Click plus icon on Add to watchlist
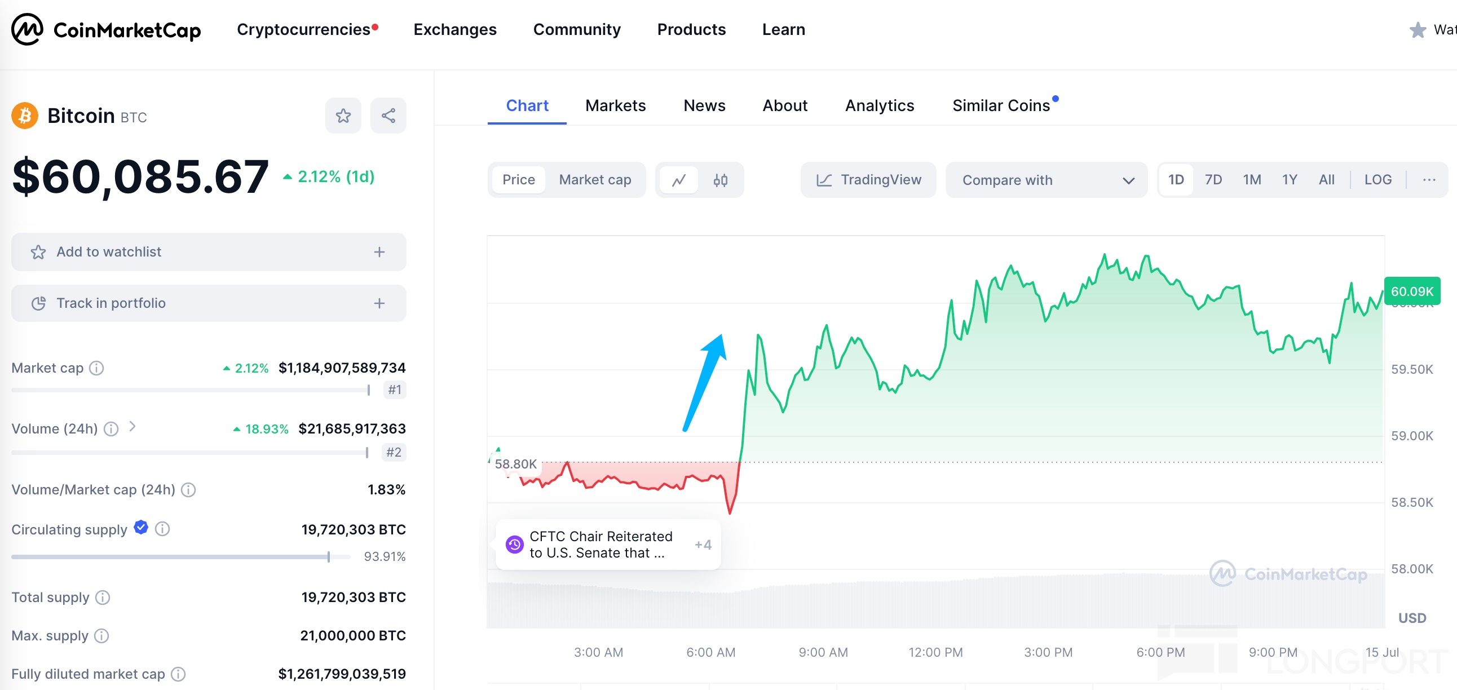 379,252
